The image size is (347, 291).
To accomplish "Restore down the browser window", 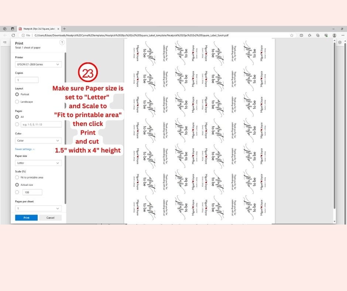I will tap(342, 29).
